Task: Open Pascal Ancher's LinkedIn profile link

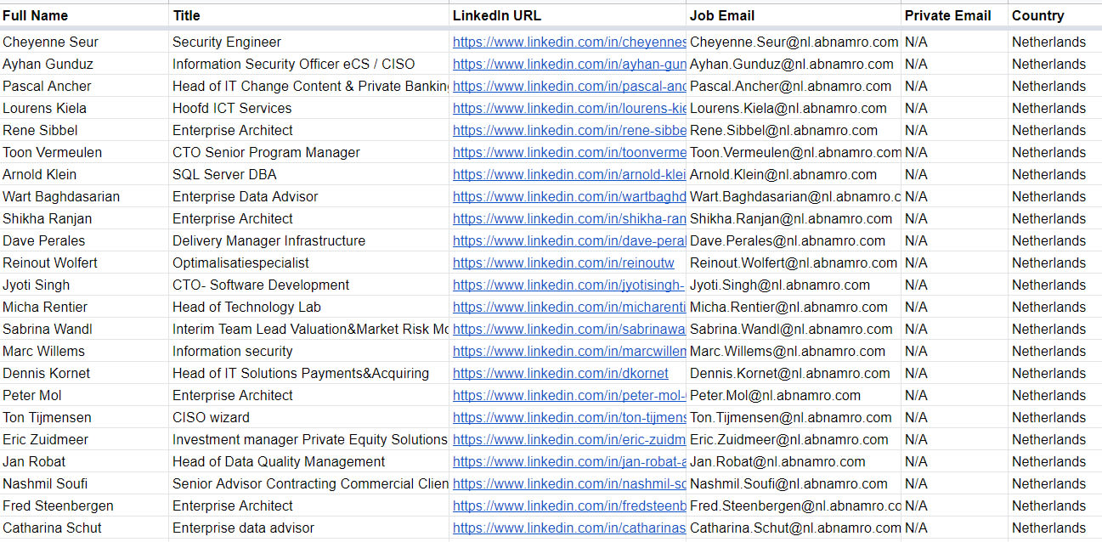Action: pos(569,86)
